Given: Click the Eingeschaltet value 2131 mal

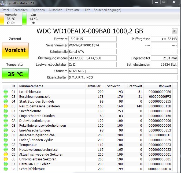Looking at the screenshot, I should click(x=164, y=58).
